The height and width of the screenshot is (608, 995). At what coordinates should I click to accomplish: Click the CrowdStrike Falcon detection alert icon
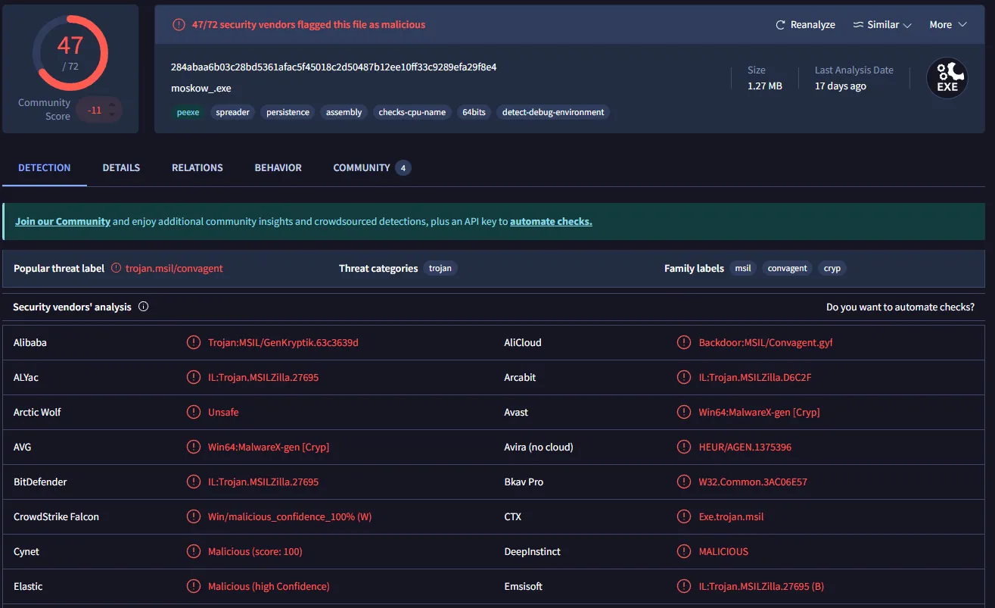click(x=194, y=516)
